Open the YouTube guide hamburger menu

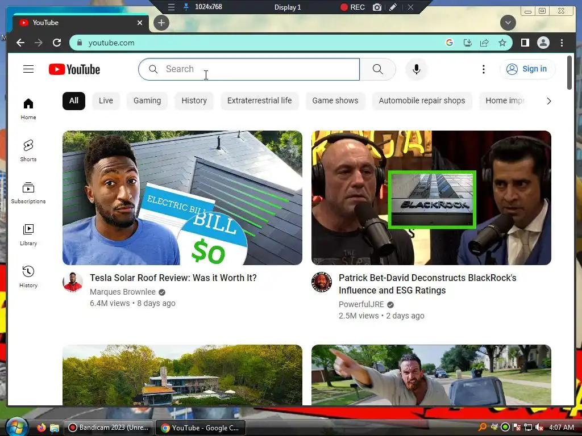pos(28,69)
